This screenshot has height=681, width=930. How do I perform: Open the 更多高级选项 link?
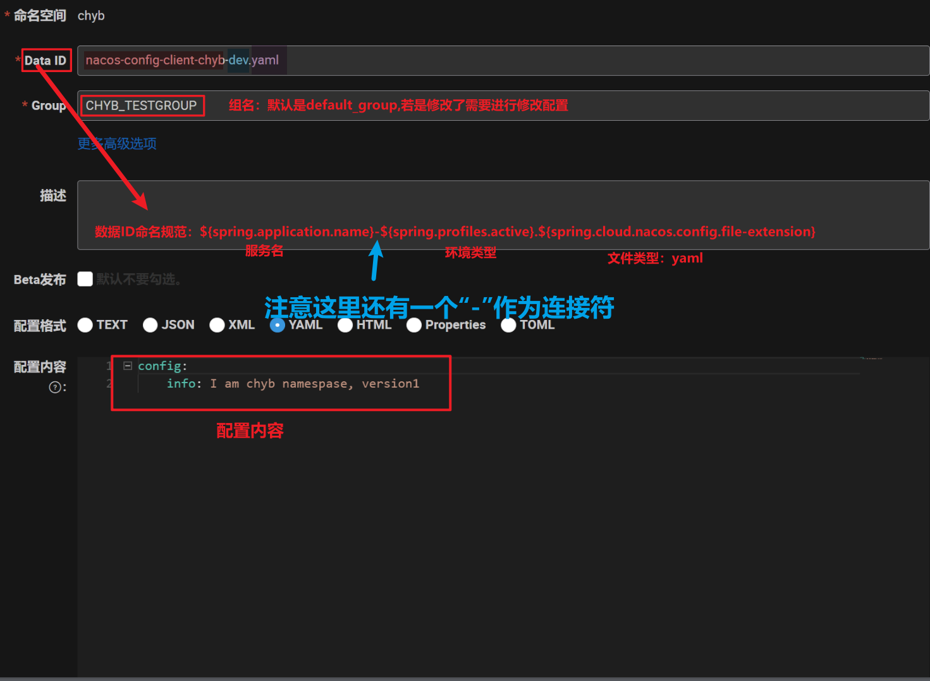click(x=117, y=144)
